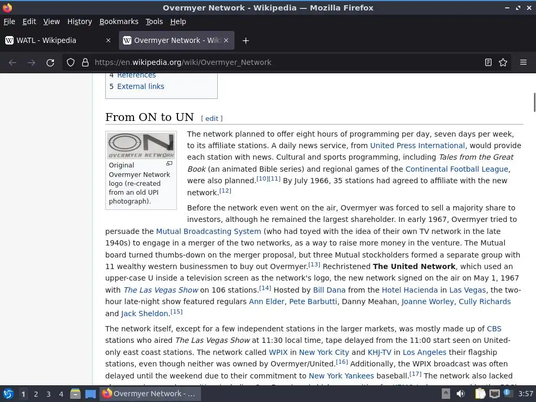Switch to workspace 4
This screenshot has height=402, width=536.
point(61,394)
